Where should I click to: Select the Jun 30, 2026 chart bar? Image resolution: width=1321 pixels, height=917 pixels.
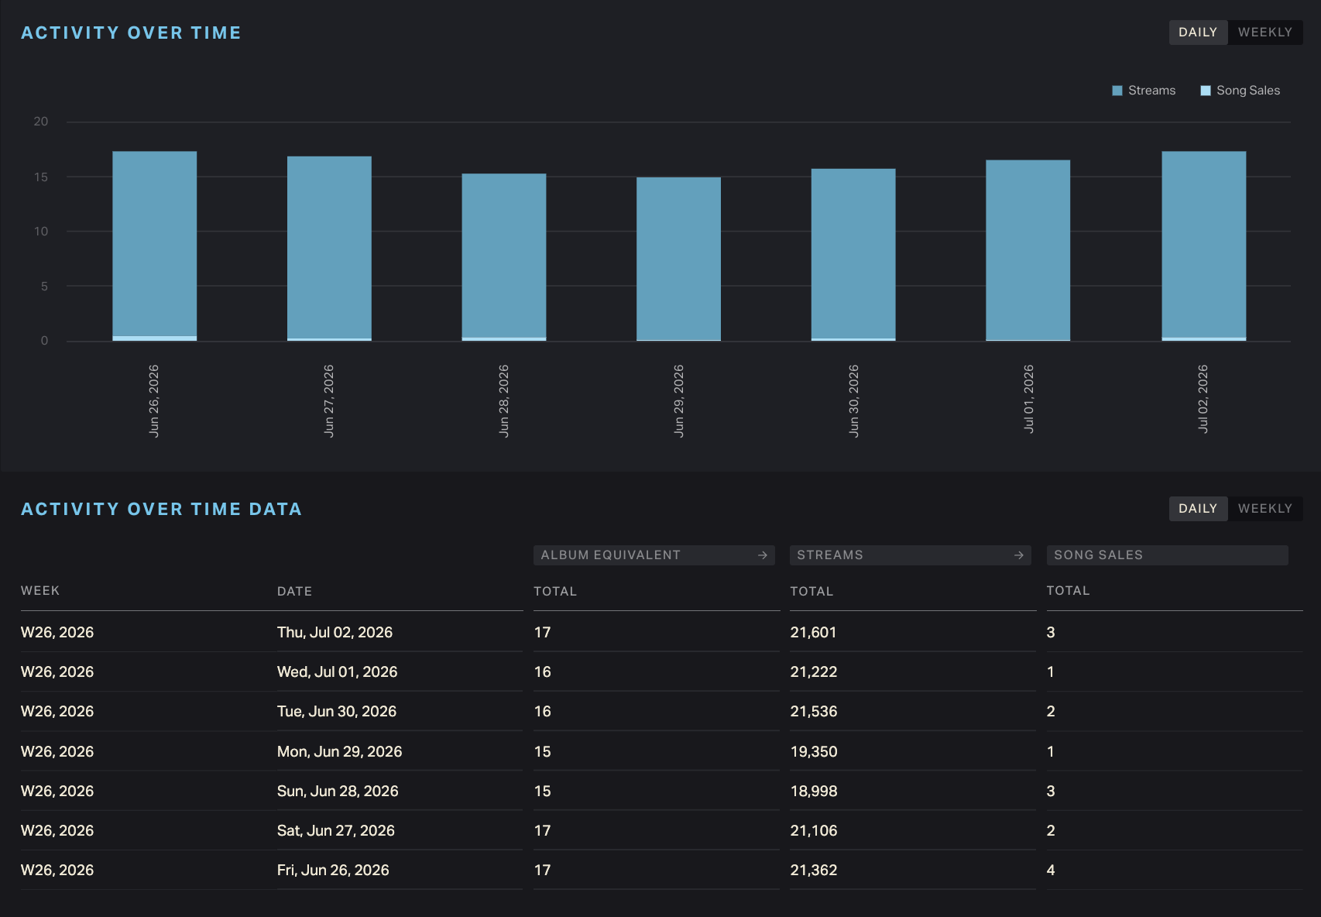point(853,255)
